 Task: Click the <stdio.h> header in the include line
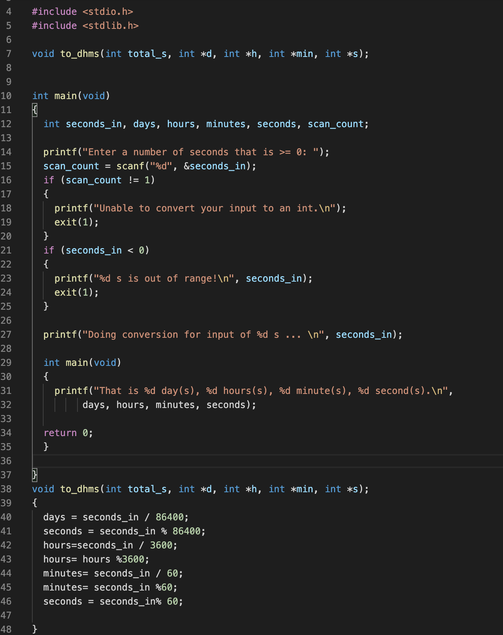(108, 12)
